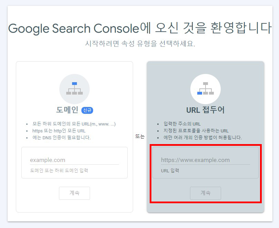Focus the example.com domain input field
The image size is (279, 228).
click(74, 160)
